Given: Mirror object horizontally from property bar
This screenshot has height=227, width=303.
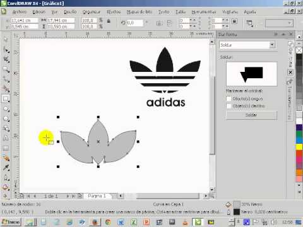Looking at the screenshot, I should pyautogui.click(x=160, y=23).
